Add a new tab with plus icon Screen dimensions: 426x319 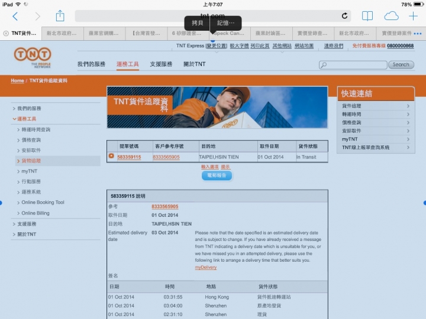(x=413, y=16)
